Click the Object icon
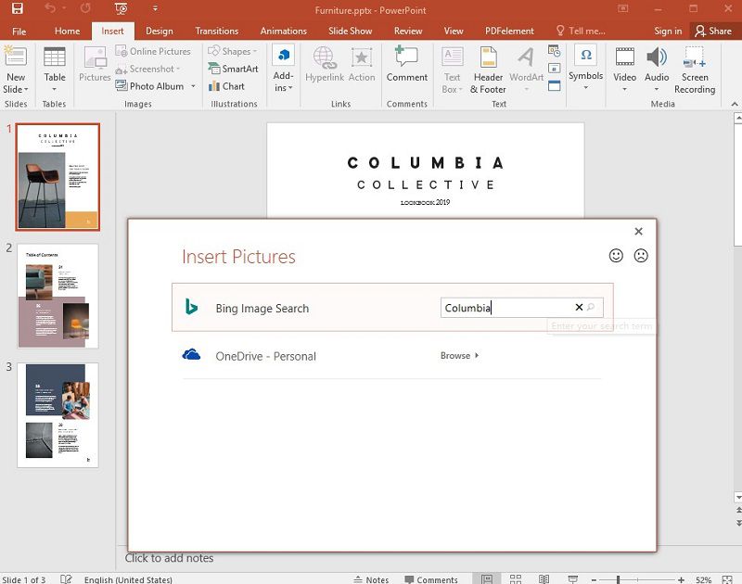The image size is (742, 584). (x=554, y=85)
